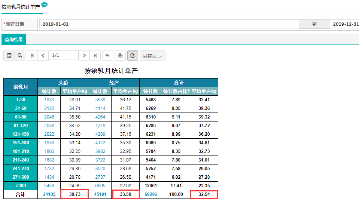Image resolution: width=359 pixels, height=200 pixels.
Task: Open 头胎 count link 1830
Action: click(x=49, y=100)
